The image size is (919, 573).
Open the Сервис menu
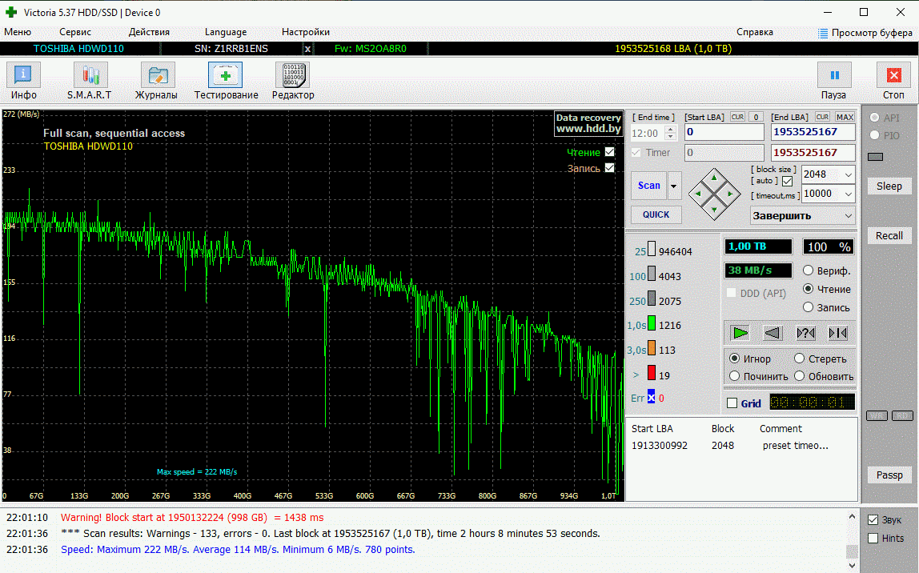(x=75, y=32)
